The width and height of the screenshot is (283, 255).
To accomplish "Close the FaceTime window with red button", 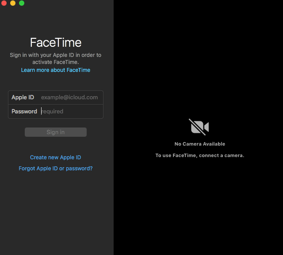I will tap(4, 3).
